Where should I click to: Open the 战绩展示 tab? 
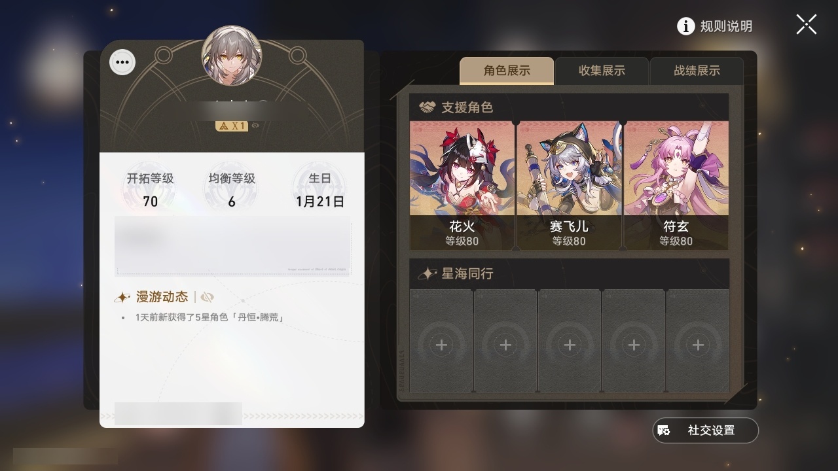697,71
